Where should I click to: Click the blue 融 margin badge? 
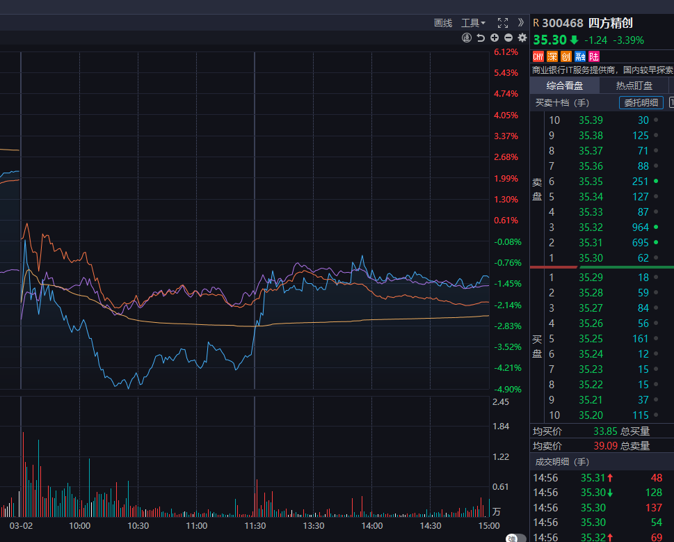click(x=580, y=56)
